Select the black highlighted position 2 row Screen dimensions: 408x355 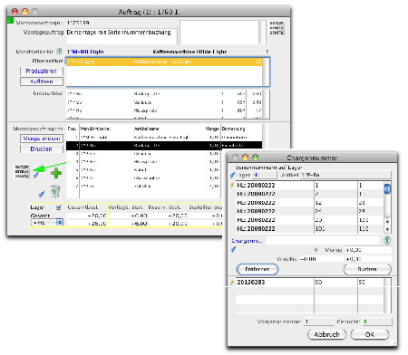pos(164,146)
